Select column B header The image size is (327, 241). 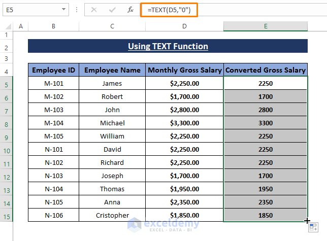pyautogui.click(x=53, y=26)
